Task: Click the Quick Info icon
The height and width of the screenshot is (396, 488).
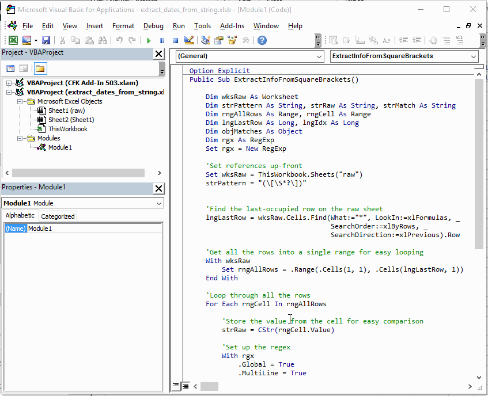Action: tap(360, 40)
